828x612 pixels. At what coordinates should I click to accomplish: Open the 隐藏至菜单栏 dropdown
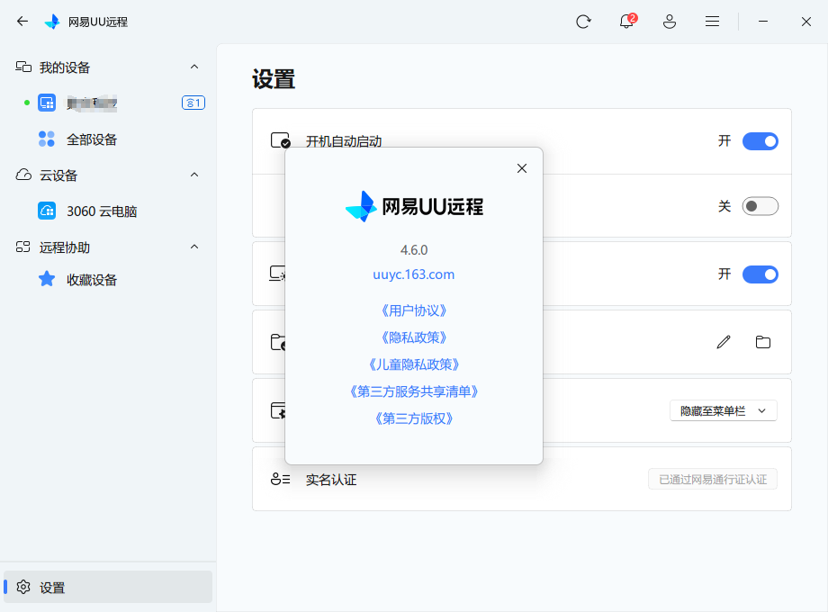(x=724, y=410)
